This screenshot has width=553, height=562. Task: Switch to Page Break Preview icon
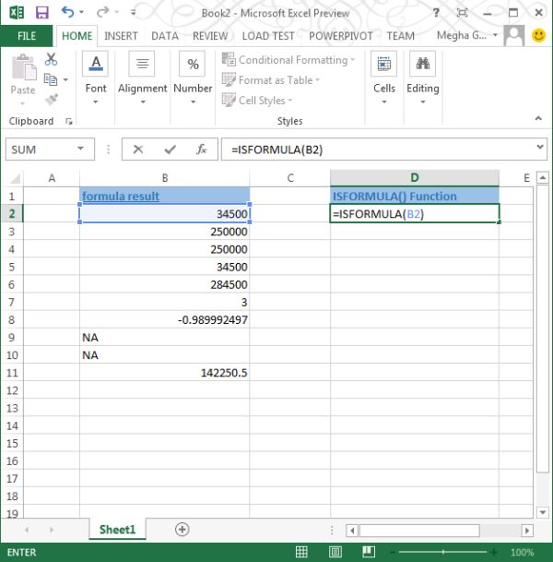[369, 552]
